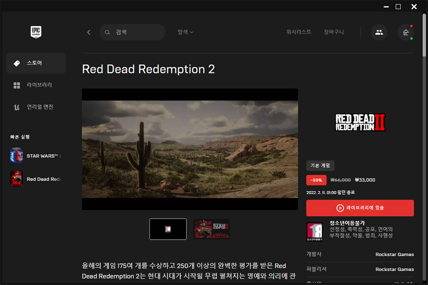Expand the 탐색 dropdown menu
The image size is (428, 285).
tap(186, 32)
